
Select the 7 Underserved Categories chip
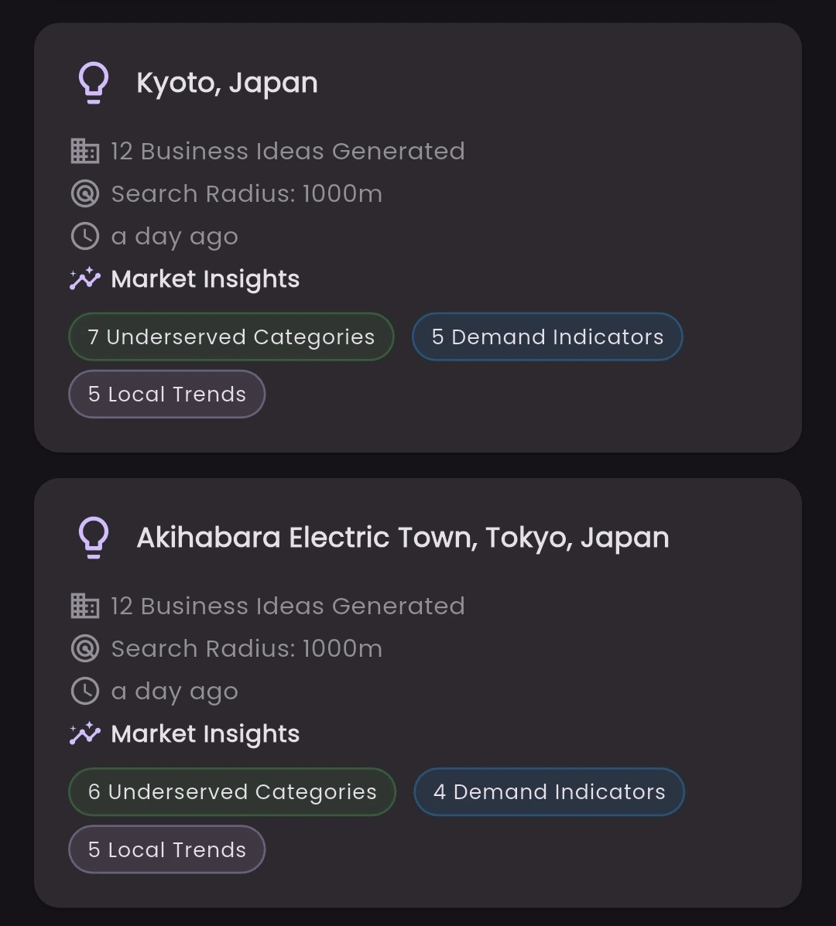[231, 337]
